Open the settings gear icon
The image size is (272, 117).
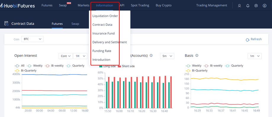[x=256, y=6]
